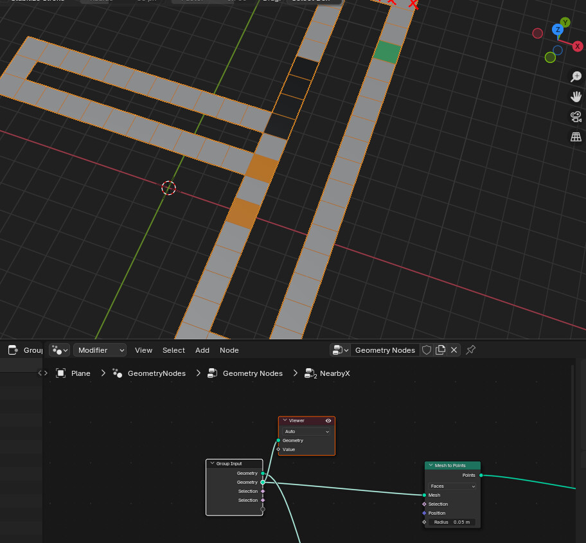Click the NearbyX breadcrumb

point(335,373)
